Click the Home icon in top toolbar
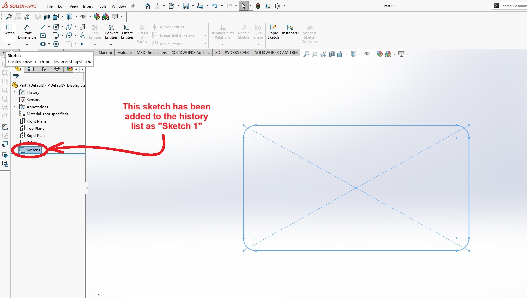 click(x=147, y=6)
